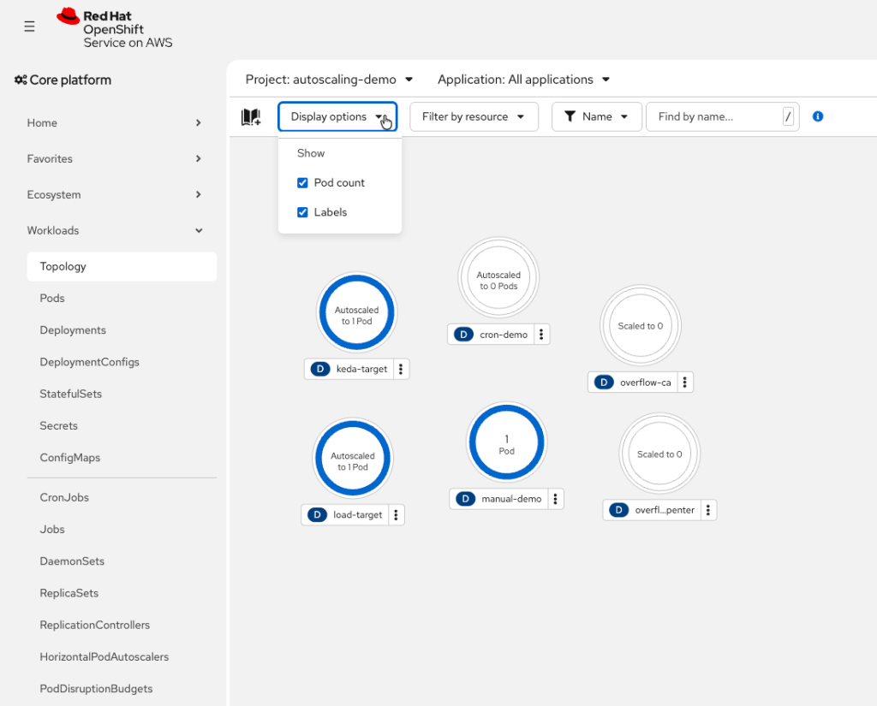
Task: Open the Filter by resource dropdown
Action: click(x=474, y=117)
